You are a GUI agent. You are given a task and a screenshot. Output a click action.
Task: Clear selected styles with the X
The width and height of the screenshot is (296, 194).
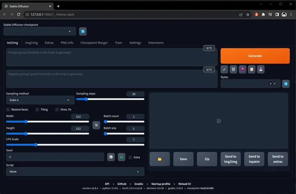[x=270, y=83]
